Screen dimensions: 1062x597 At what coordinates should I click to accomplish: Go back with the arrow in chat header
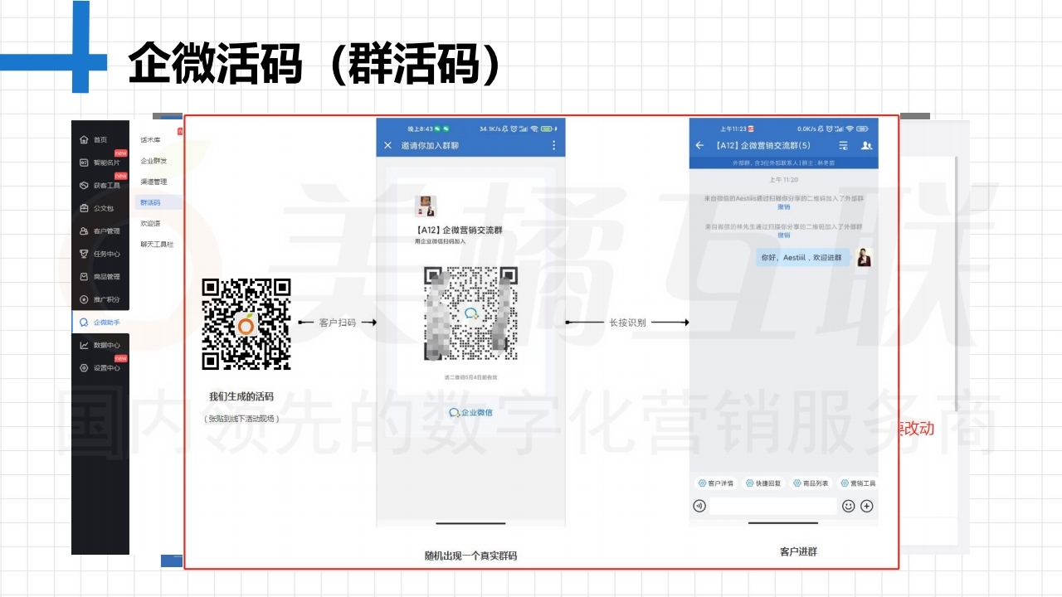tap(699, 145)
